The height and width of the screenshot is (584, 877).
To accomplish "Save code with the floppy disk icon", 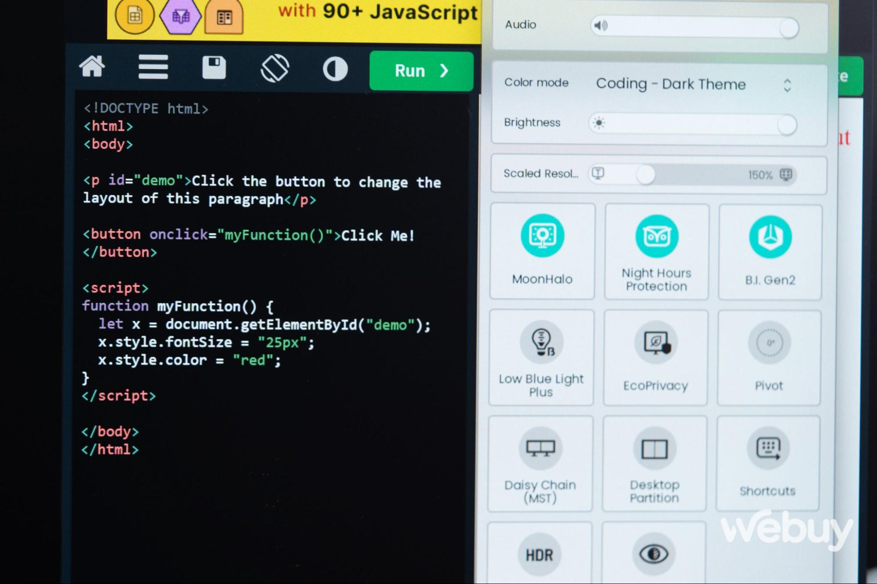I will click(214, 67).
